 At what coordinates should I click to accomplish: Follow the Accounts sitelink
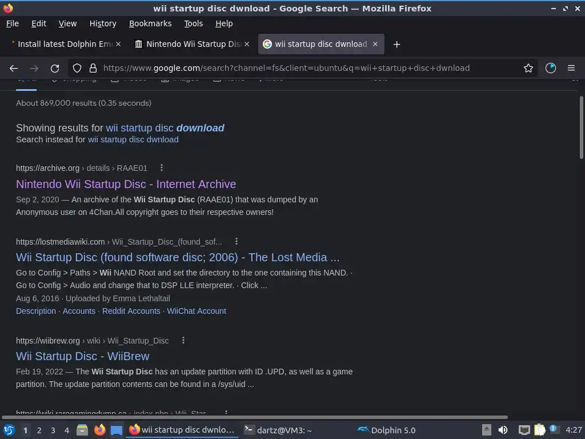pyautogui.click(x=79, y=311)
